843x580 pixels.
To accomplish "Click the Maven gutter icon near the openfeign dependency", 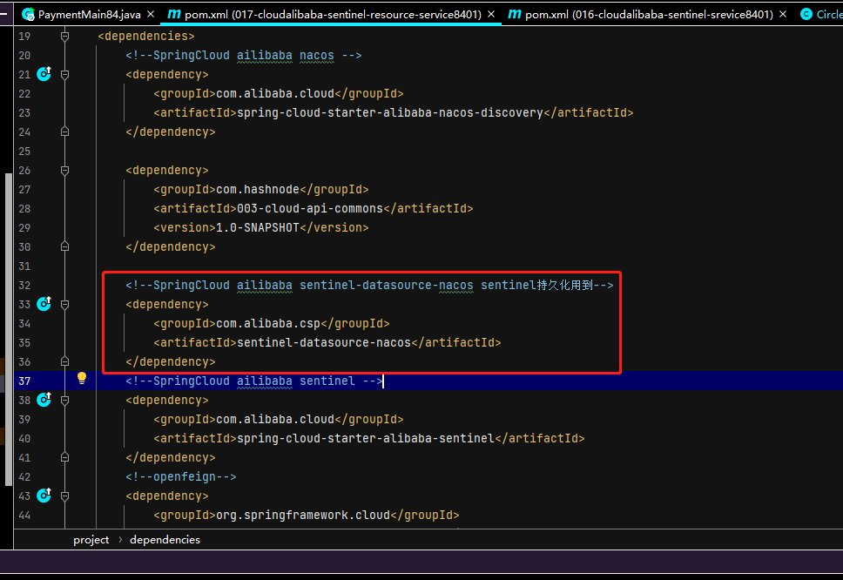I will tap(44, 496).
